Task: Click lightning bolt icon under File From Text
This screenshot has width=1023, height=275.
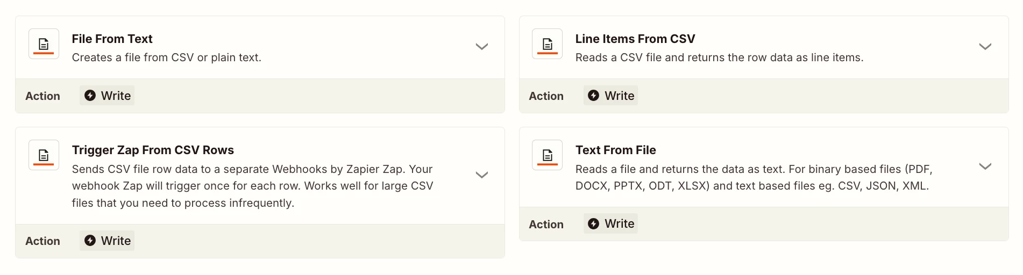Action: (x=90, y=96)
